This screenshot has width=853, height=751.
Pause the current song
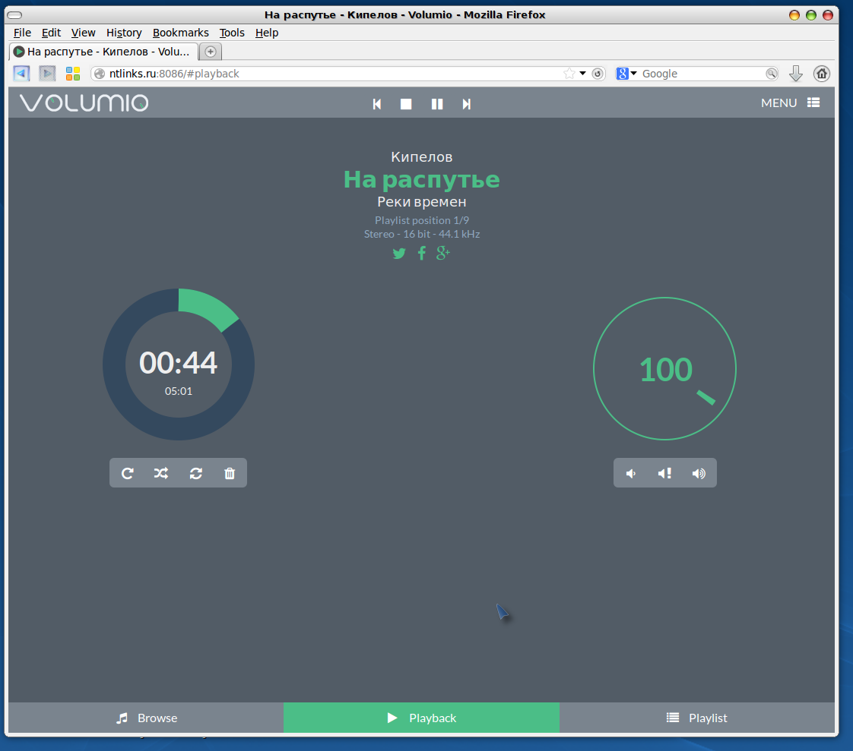(437, 104)
